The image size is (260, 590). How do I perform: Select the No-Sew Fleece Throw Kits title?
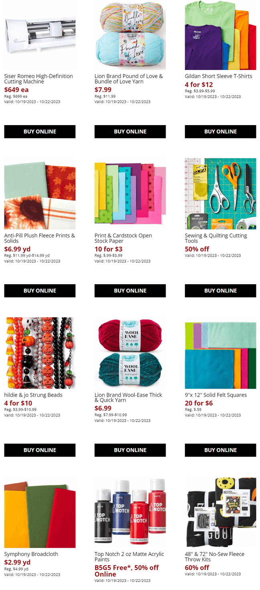pos(214,557)
